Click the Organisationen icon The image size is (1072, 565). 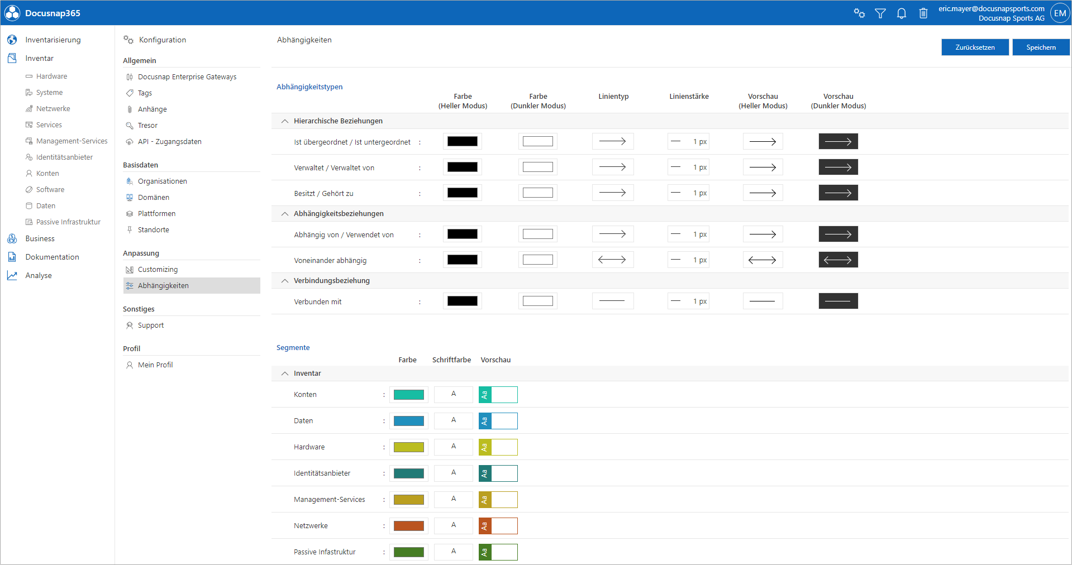(x=130, y=181)
